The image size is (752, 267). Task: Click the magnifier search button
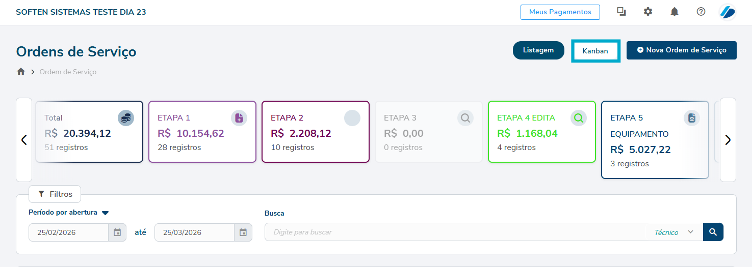[713, 232]
